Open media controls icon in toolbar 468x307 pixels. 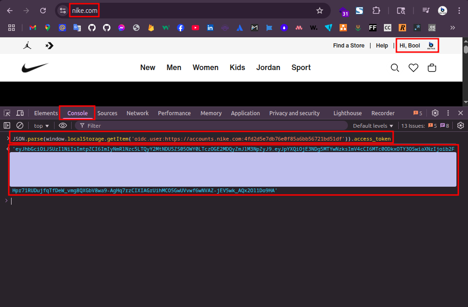pos(426,11)
